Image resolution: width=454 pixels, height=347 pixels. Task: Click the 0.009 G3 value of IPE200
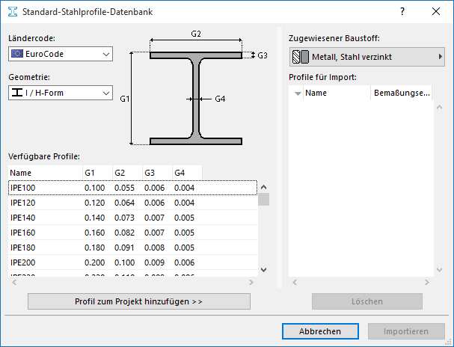154,262
